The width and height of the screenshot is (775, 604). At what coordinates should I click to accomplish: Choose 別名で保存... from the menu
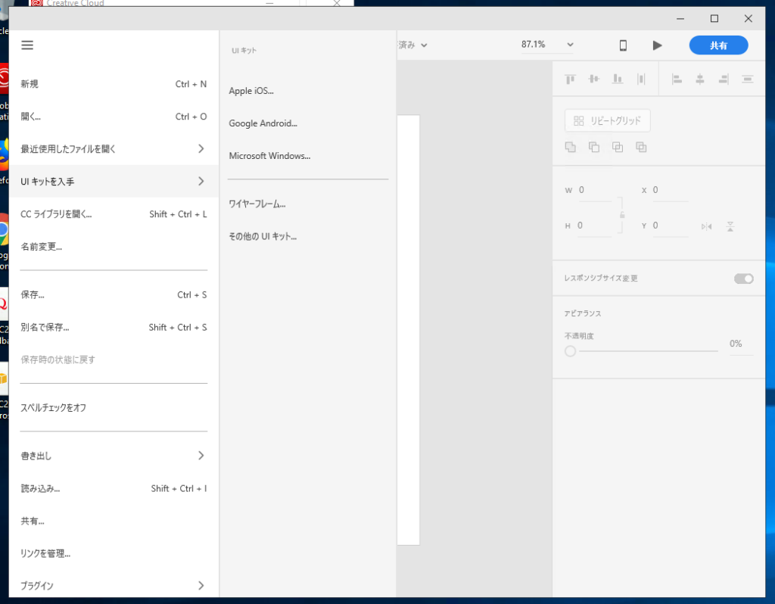[x=114, y=327]
